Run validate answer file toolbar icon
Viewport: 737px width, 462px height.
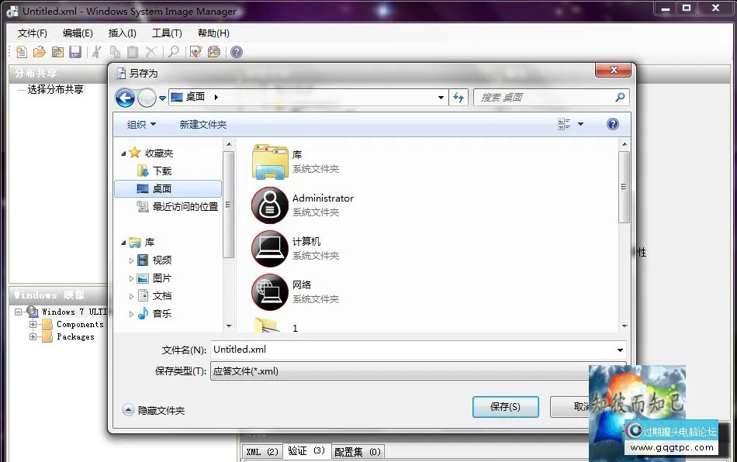pos(195,52)
